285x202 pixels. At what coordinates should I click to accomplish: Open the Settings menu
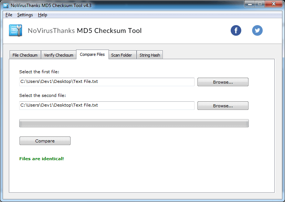click(25, 15)
